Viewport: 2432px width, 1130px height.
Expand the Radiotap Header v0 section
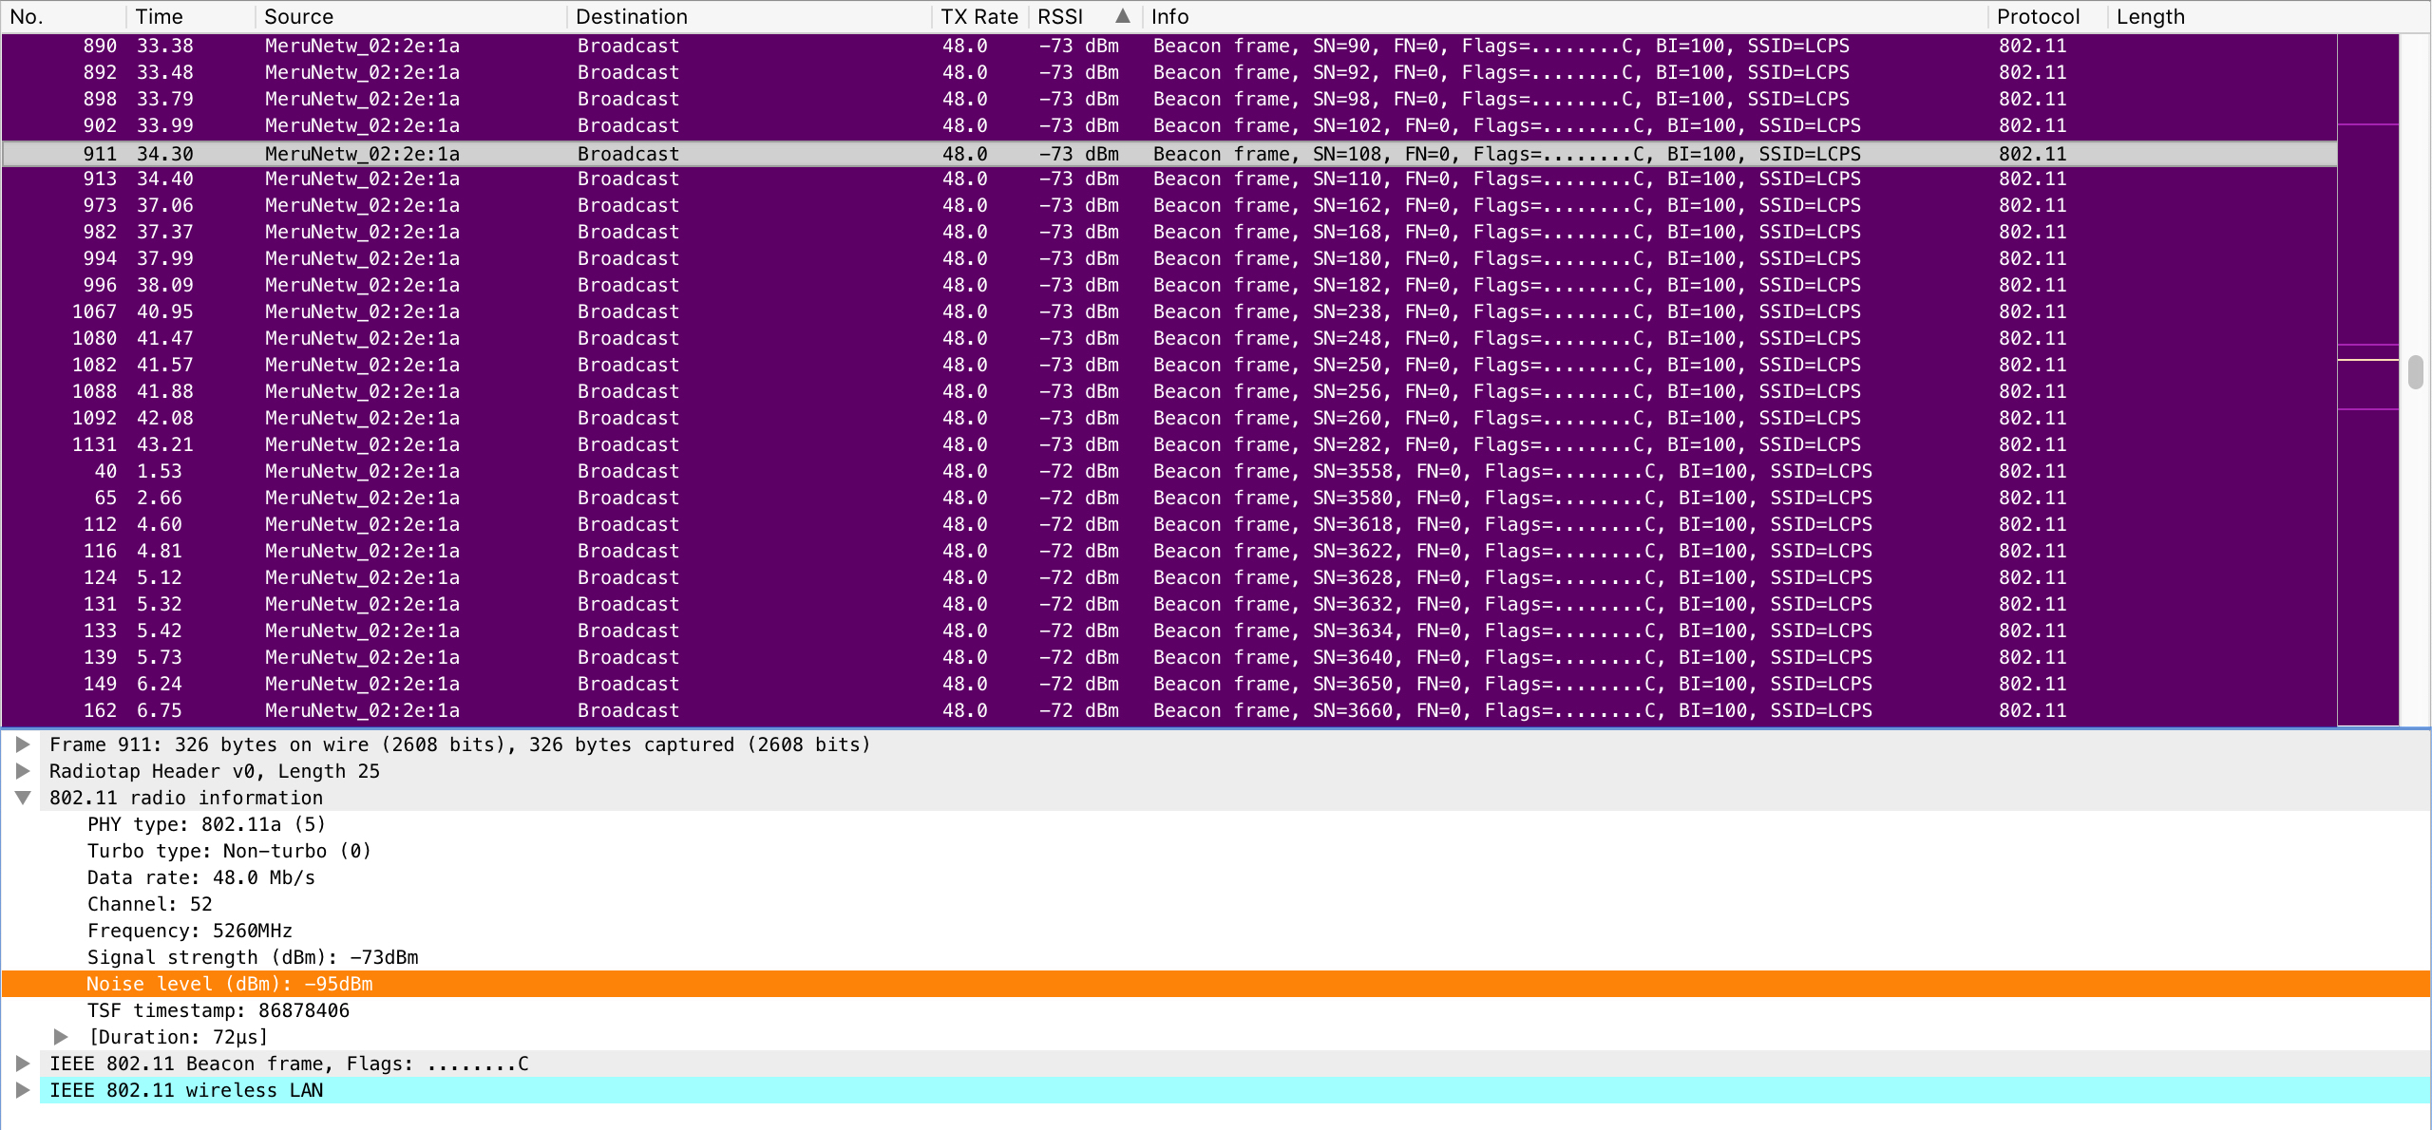click(23, 771)
